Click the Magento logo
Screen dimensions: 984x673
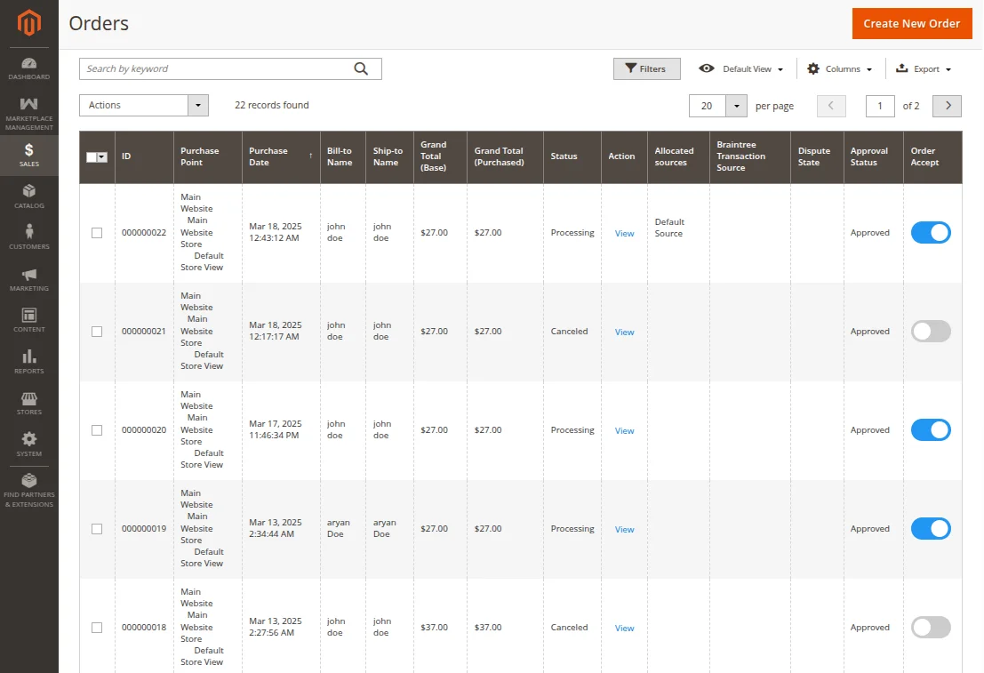(x=29, y=24)
